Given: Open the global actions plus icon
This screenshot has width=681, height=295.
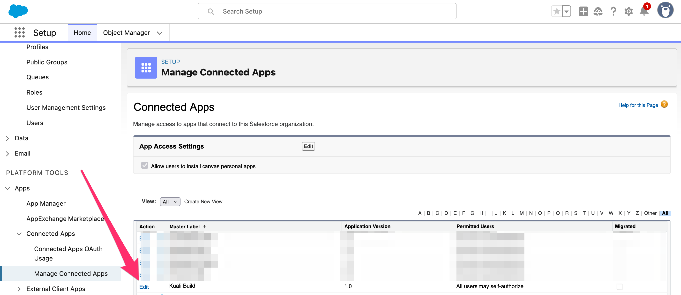Looking at the screenshot, I should pyautogui.click(x=583, y=12).
